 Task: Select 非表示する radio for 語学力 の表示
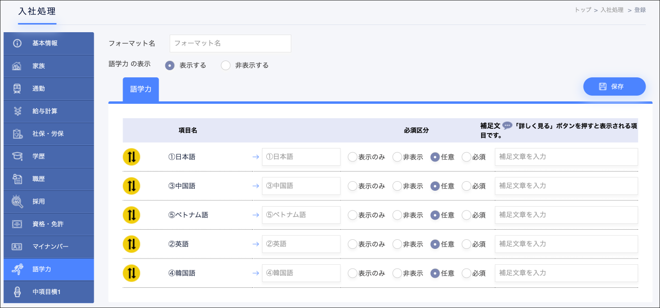click(226, 65)
